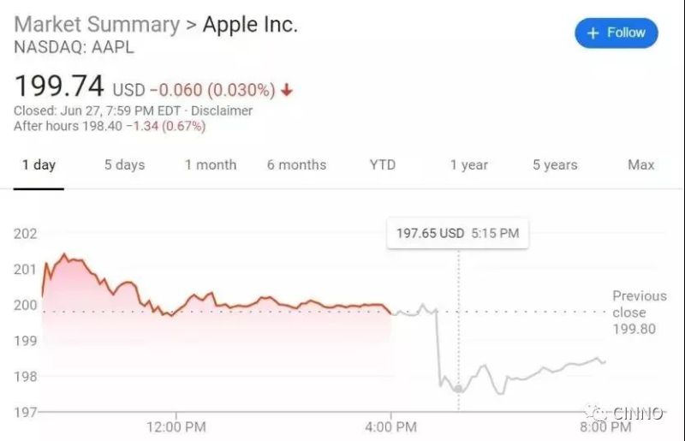Screen dimensions: 685x441
Task: Open the 1 month chart tab
Action: 211,164
